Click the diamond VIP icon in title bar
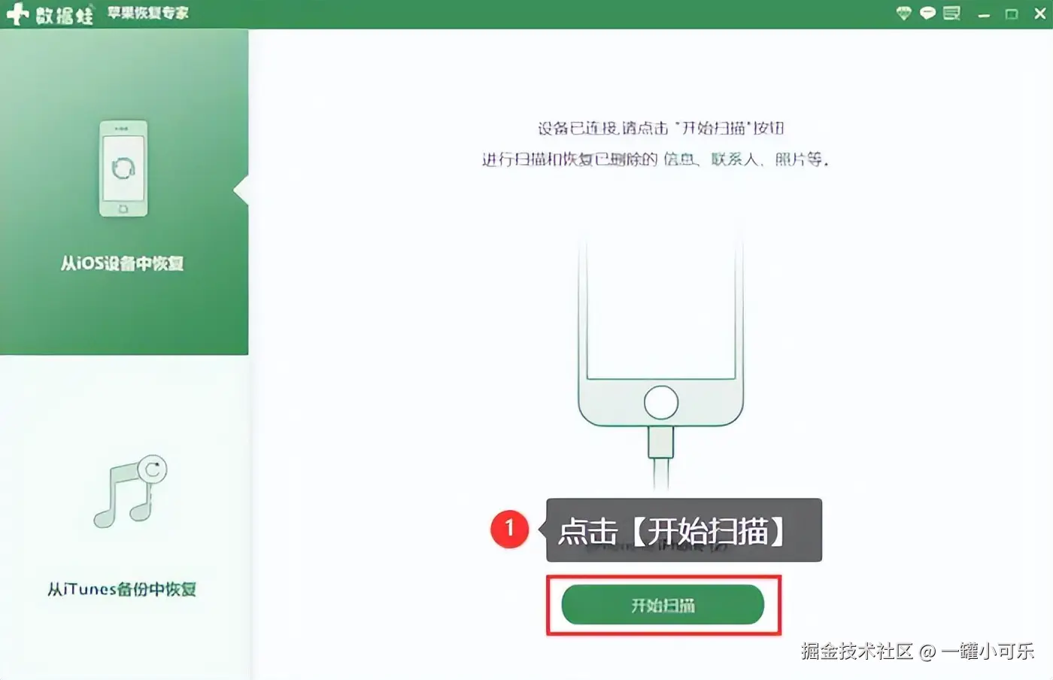 click(904, 14)
